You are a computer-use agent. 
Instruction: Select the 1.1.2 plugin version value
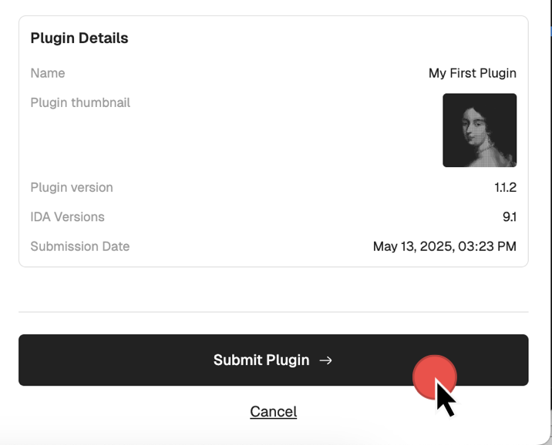point(506,187)
